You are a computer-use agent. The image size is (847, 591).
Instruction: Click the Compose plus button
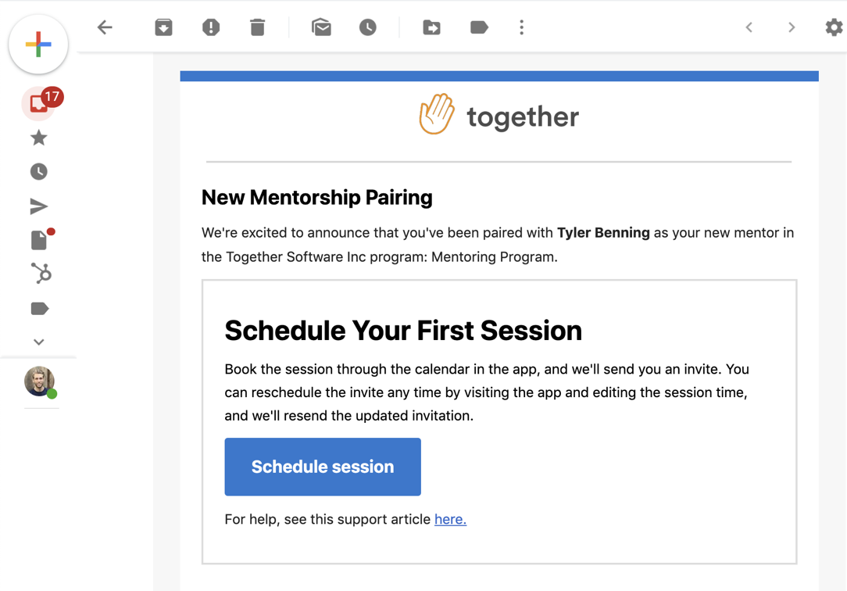[38, 44]
